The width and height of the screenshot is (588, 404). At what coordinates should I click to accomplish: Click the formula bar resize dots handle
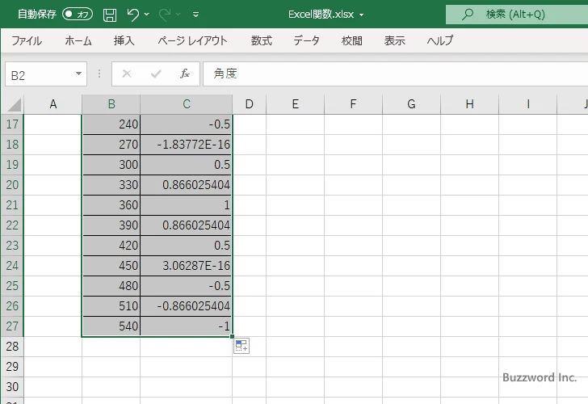pyautogui.click(x=99, y=74)
